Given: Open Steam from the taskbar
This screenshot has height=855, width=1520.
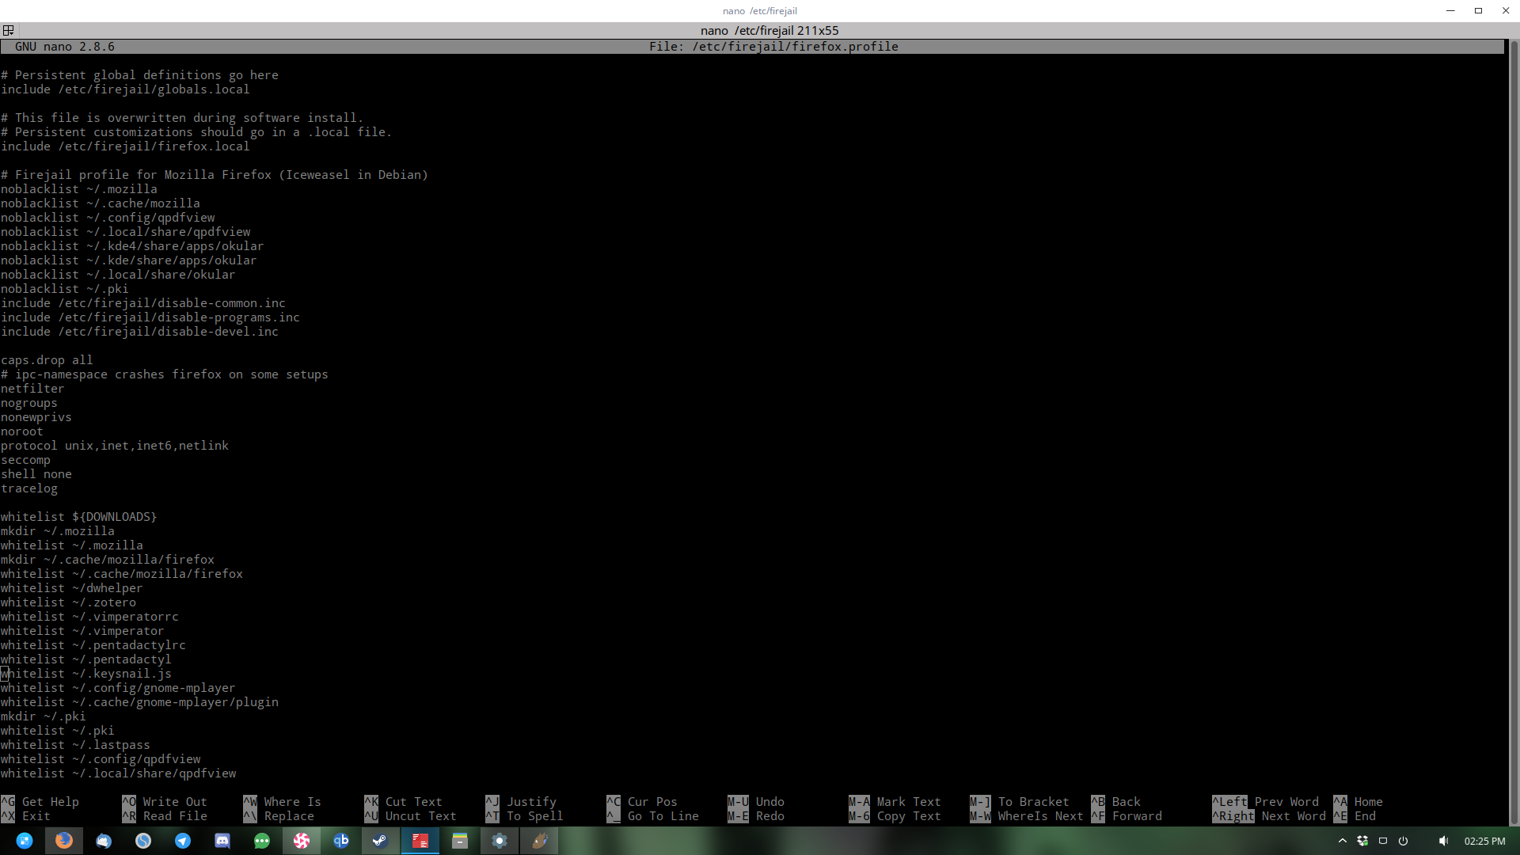Looking at the screenshot, I should (x=381, y=841).
